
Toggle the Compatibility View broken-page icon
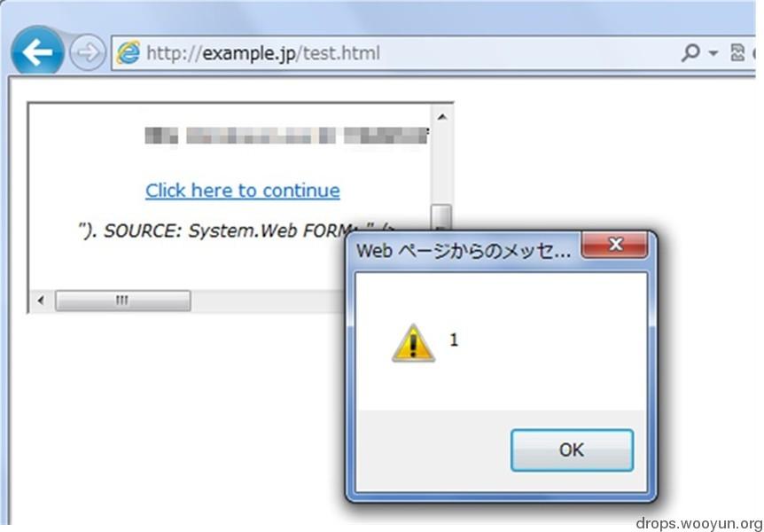[737, 52]
